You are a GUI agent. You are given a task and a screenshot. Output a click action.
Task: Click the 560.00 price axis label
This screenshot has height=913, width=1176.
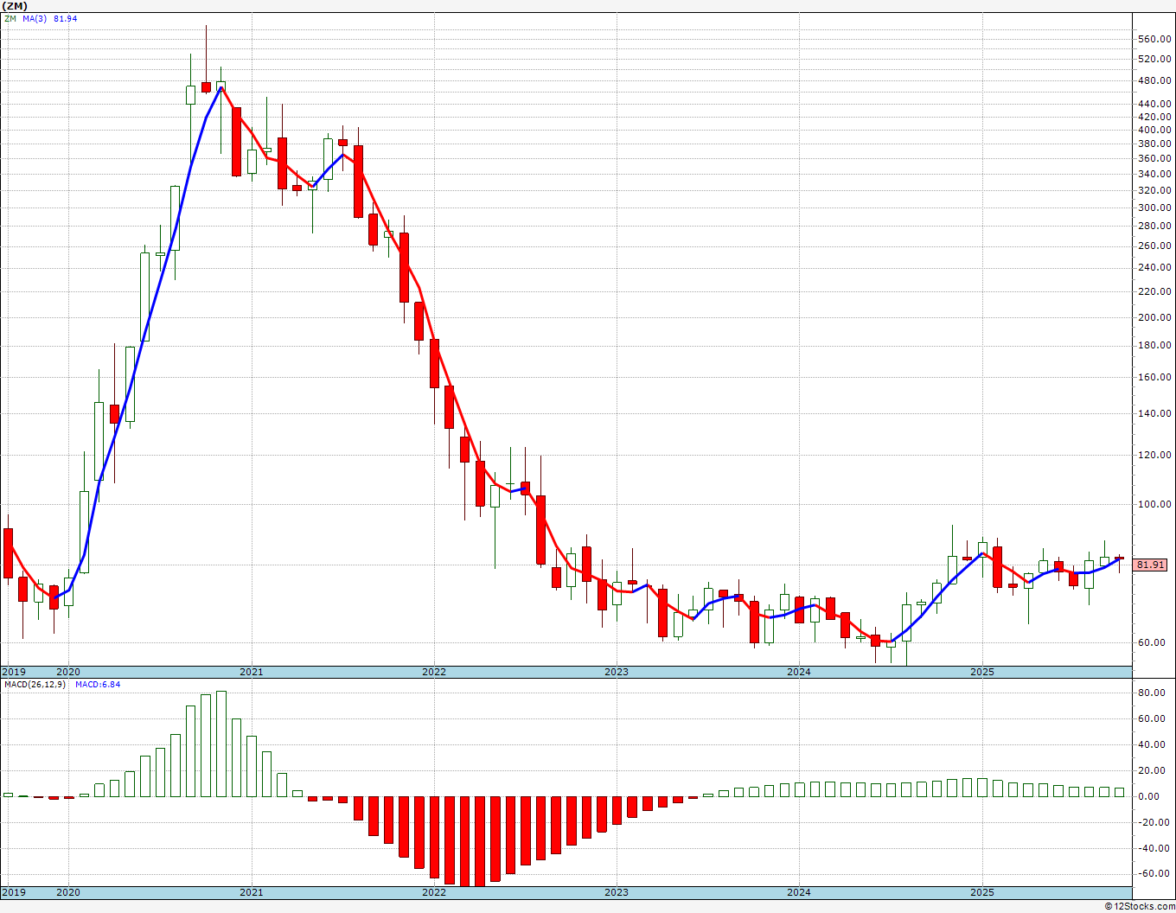coord(1155,39)
